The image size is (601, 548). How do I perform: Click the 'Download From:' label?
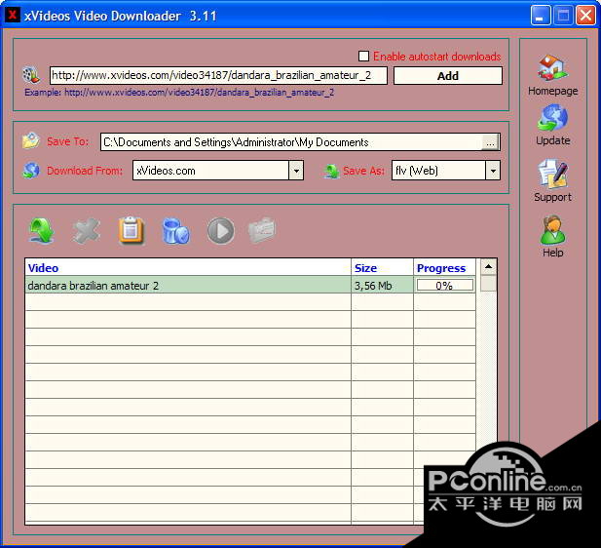(85, 171)
